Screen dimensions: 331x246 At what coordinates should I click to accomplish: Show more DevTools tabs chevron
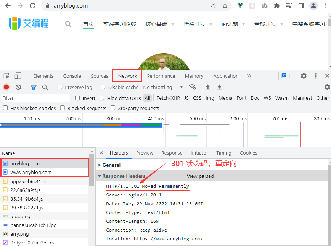pyautogui.click(x=249, y=76)
